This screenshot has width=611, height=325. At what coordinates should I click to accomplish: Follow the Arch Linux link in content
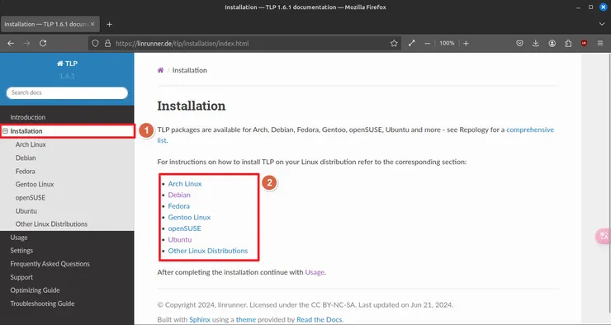pos(185,184)
